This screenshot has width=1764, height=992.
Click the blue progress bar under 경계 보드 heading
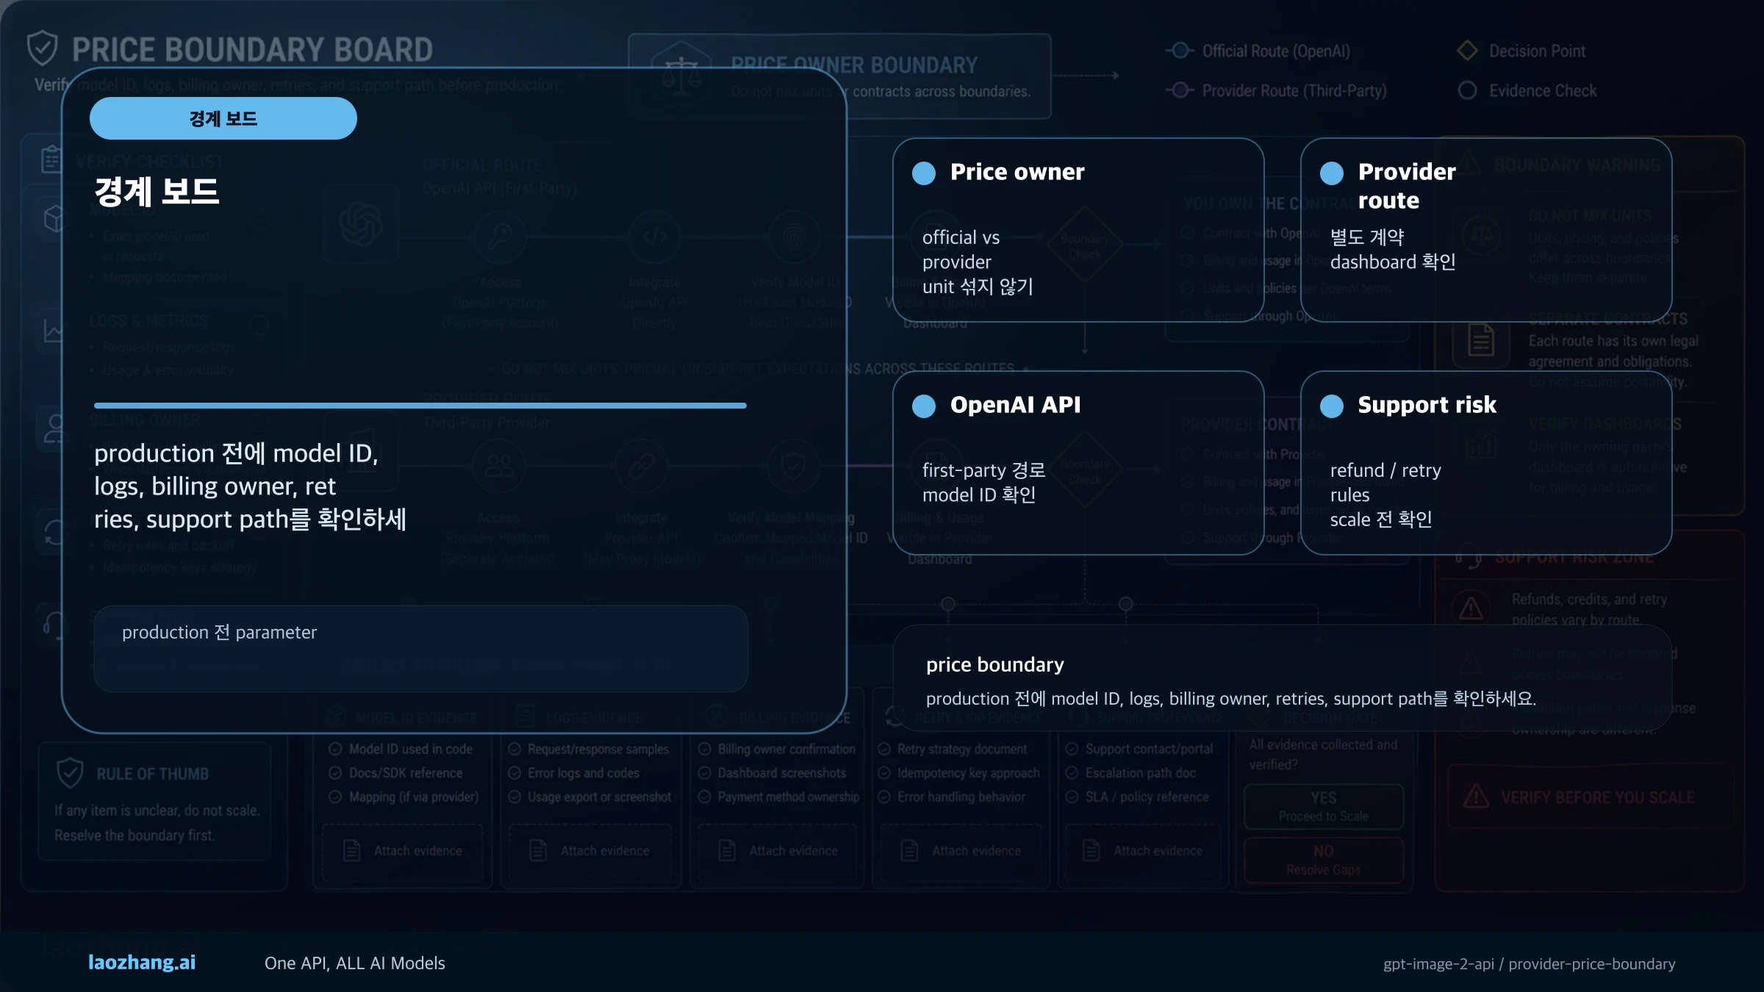click(420, 405)
